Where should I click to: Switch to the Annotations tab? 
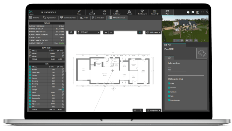pyautogui.click(x=99, y=18)
